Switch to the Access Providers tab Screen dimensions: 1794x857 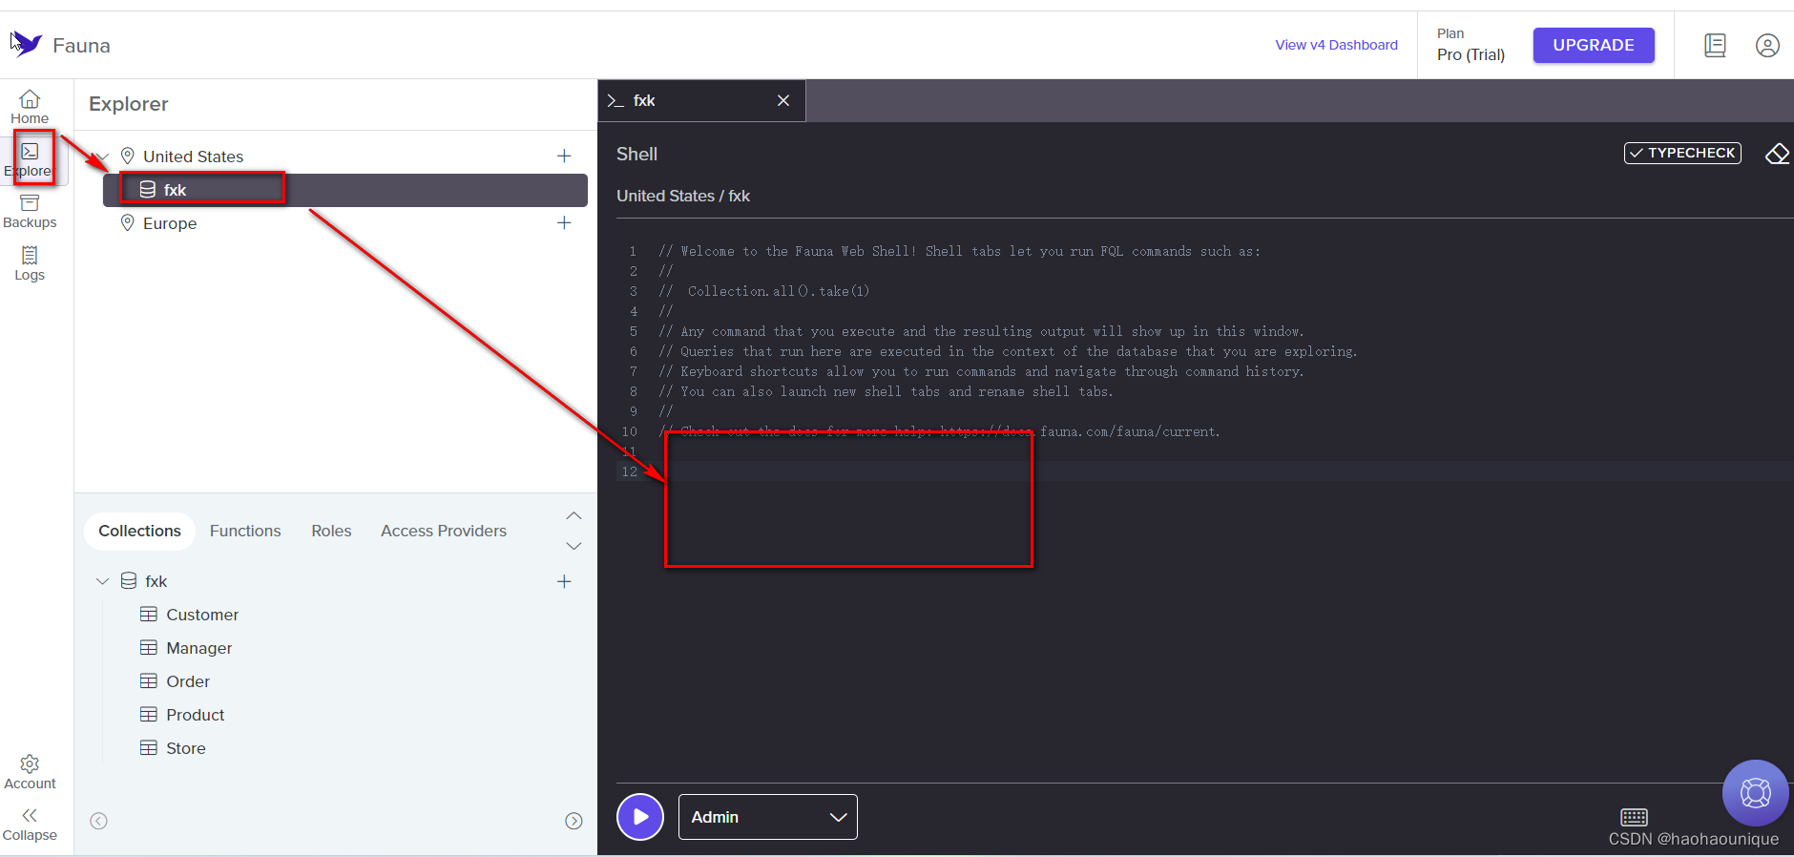(x=444, y=531)
